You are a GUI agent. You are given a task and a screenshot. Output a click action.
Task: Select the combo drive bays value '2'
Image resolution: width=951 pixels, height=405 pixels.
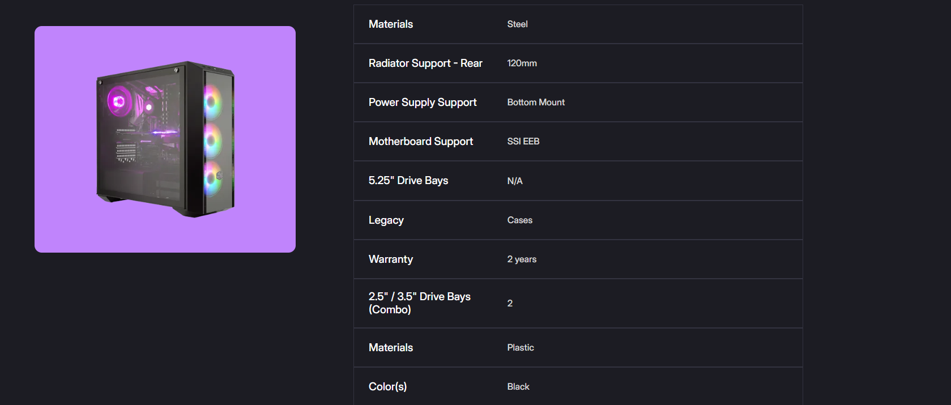tap(510, 304)
